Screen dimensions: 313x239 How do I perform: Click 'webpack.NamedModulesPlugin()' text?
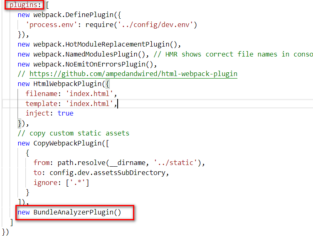tap(89, 54)
